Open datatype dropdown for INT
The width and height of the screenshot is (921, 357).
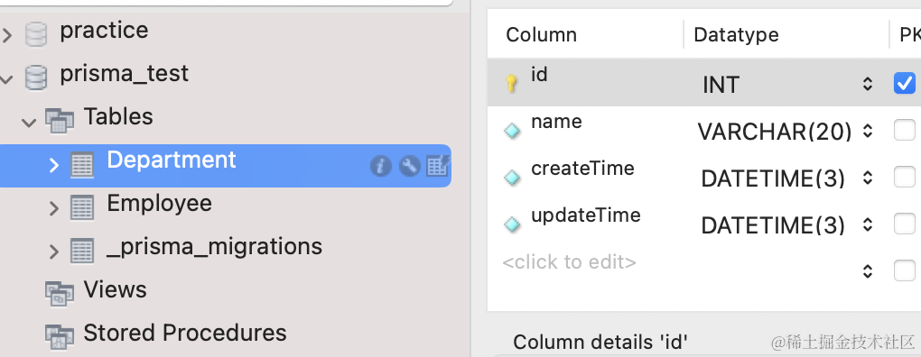[x=868, y=85]
